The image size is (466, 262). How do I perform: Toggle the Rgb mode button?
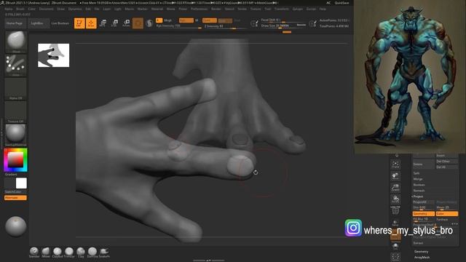click(x=186, y=20)
